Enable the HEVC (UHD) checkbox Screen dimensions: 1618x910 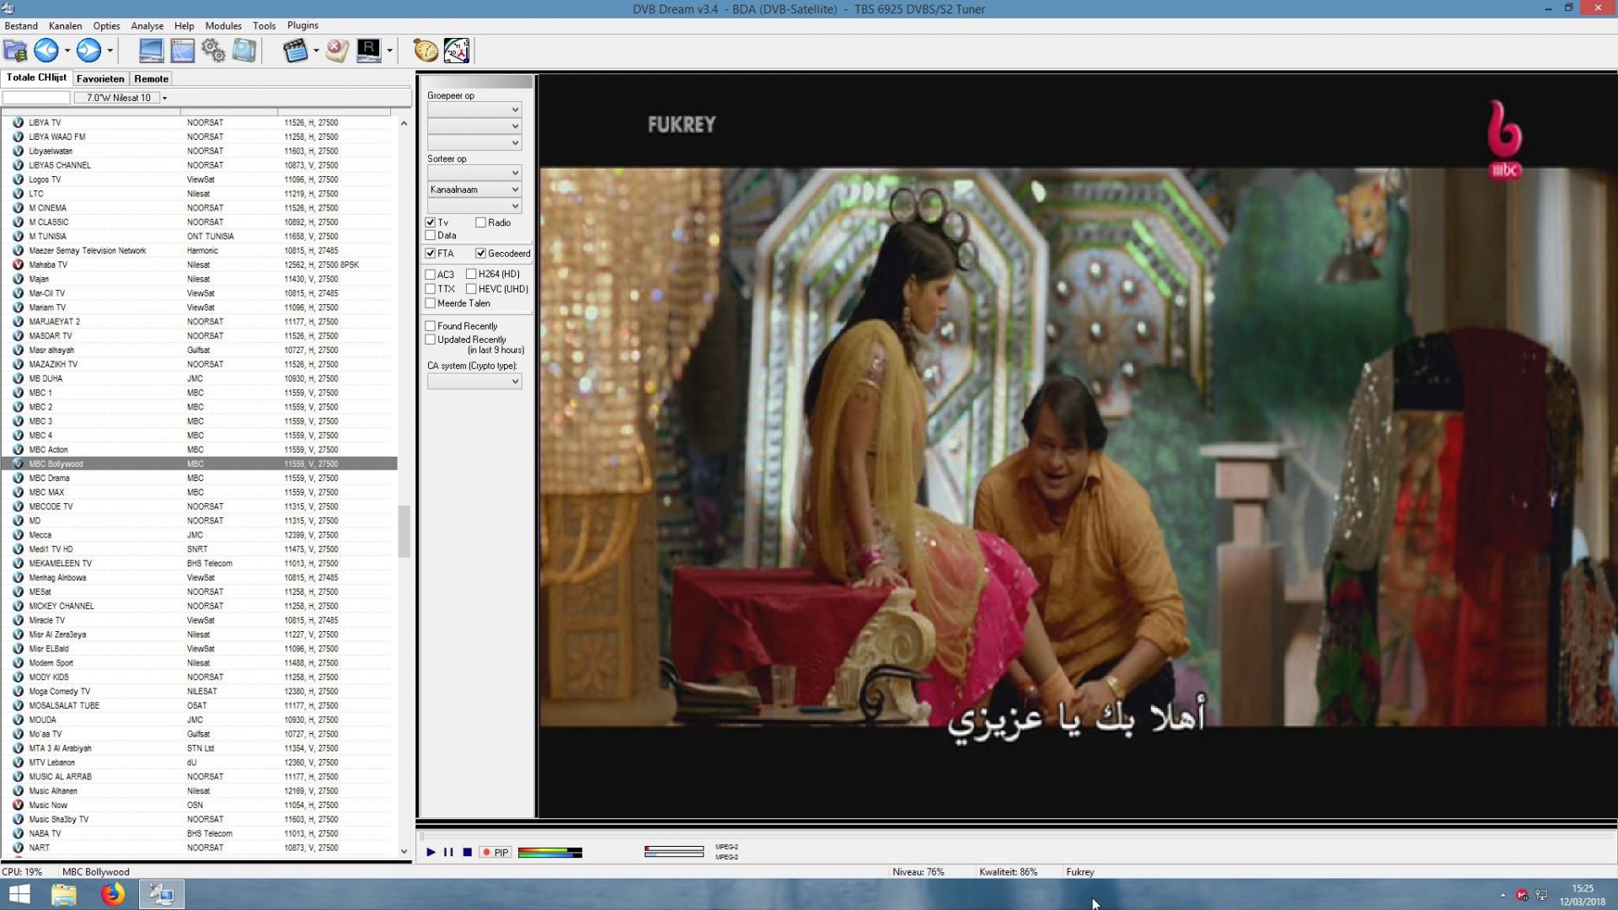click(x=473, y=288)
